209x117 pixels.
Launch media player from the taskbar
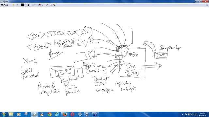(19, 114)
